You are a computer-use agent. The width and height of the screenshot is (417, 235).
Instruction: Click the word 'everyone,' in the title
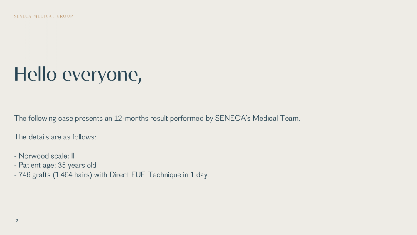point(102,76)
